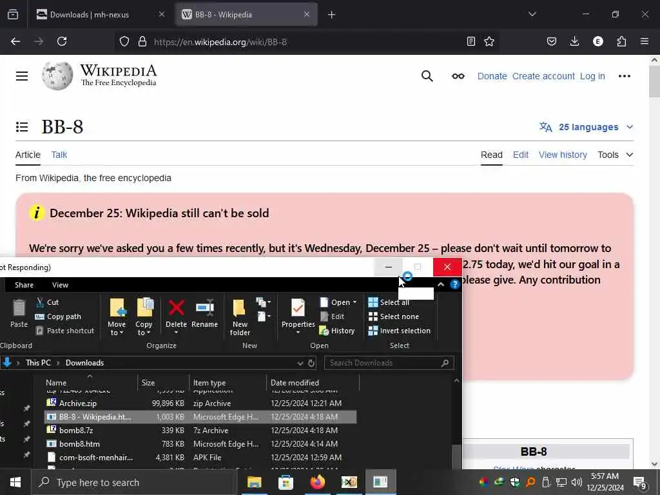Sort by Date modified column header
The width and height of the screenshot is (660, 495).
coord(313,383)
